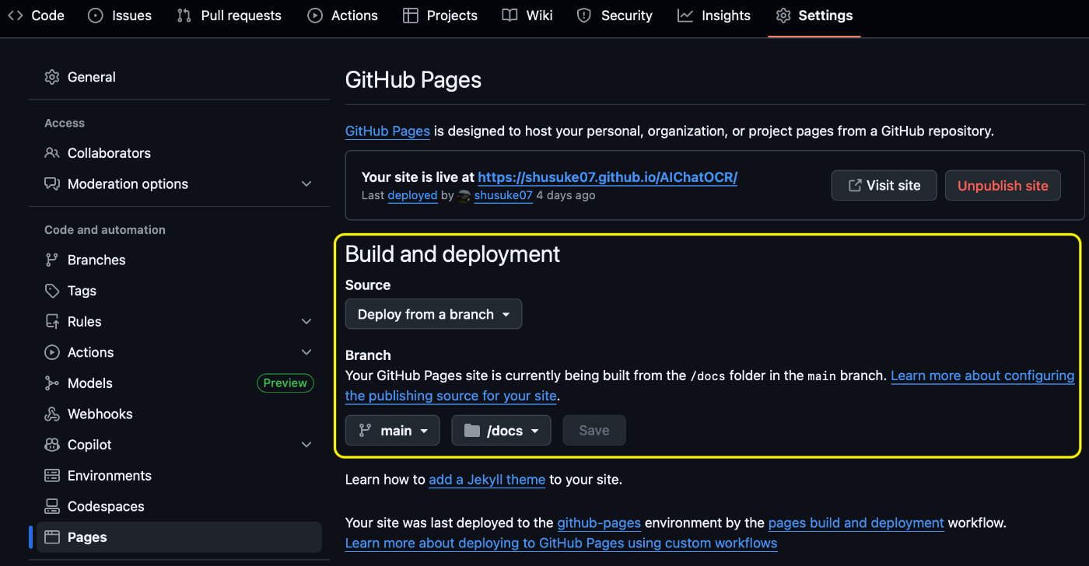
Task: Click shusuke07's avatar thumbnail
Action: [x=464, y=196]
